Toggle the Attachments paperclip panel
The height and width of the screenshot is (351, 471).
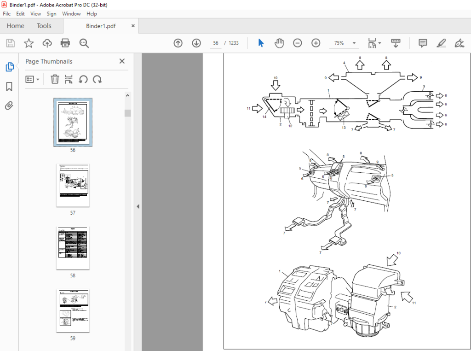tap(9, 106)
